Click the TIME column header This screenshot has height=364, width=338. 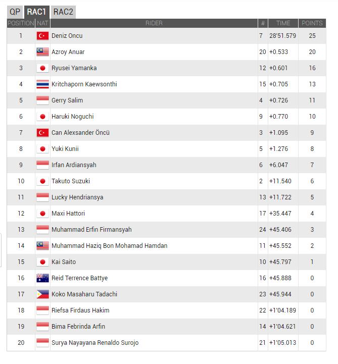click(283, 23)
